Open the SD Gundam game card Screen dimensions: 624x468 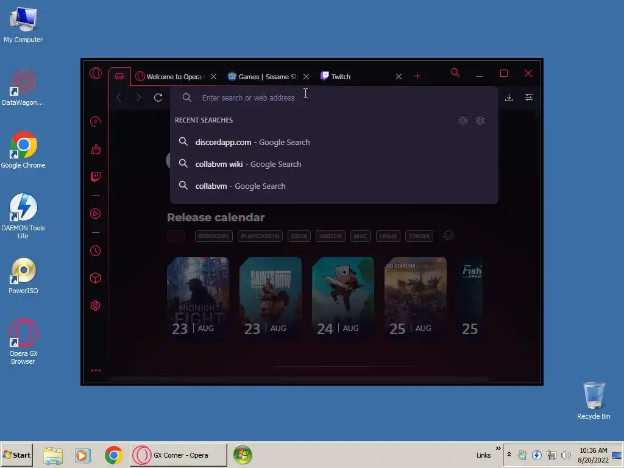click(416, 298)
